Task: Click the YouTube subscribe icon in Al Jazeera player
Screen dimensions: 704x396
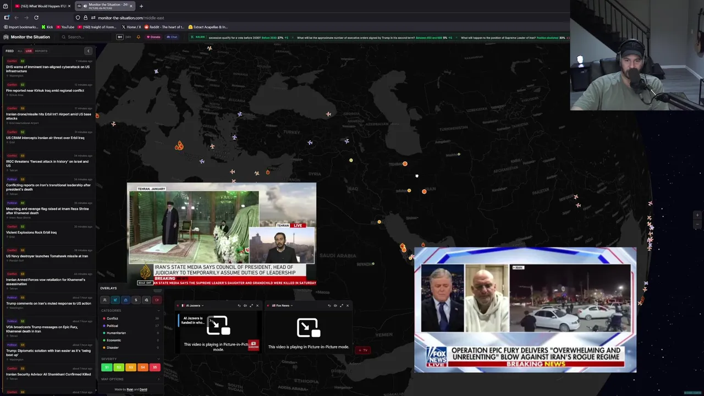Action: point(253,345)
